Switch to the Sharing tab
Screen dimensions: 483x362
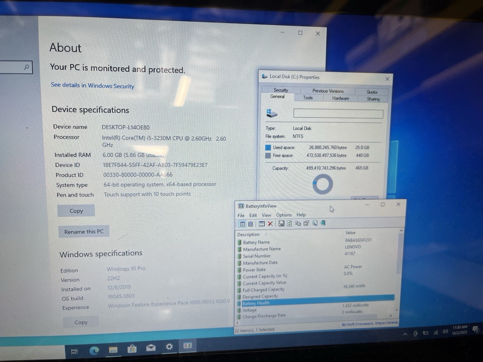373,99
